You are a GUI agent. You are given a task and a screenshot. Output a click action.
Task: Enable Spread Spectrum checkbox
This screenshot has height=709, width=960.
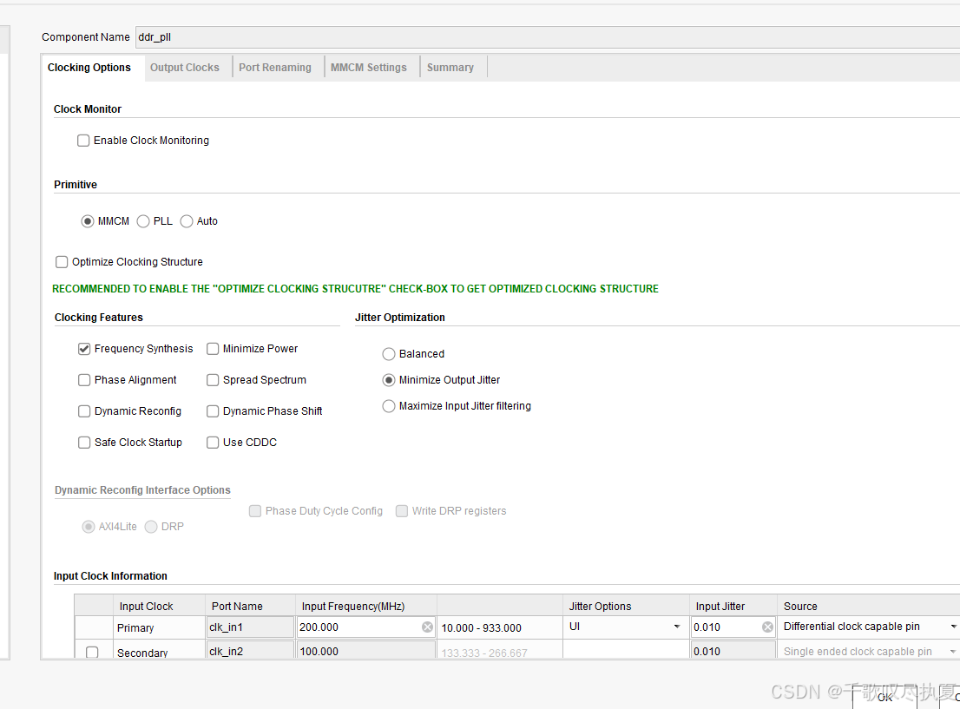(x=213, y=380)
